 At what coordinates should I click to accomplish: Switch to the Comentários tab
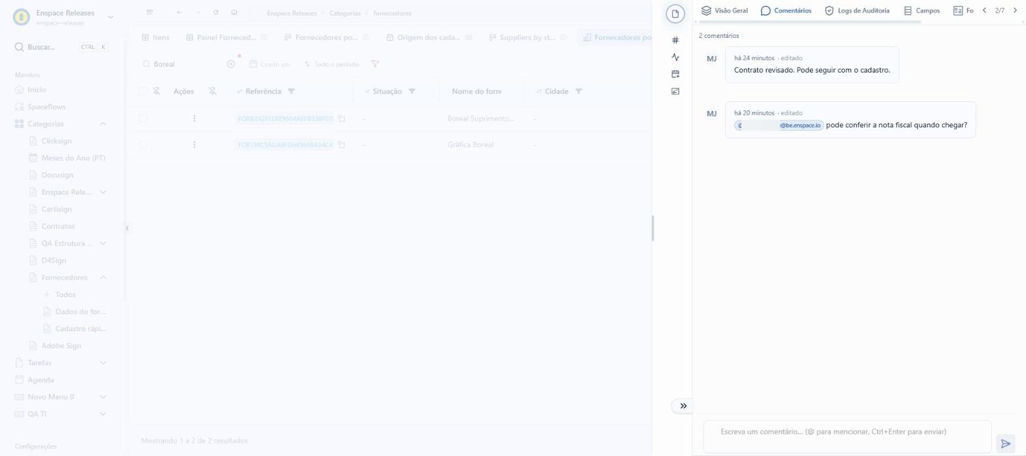(x=786, y=10)
